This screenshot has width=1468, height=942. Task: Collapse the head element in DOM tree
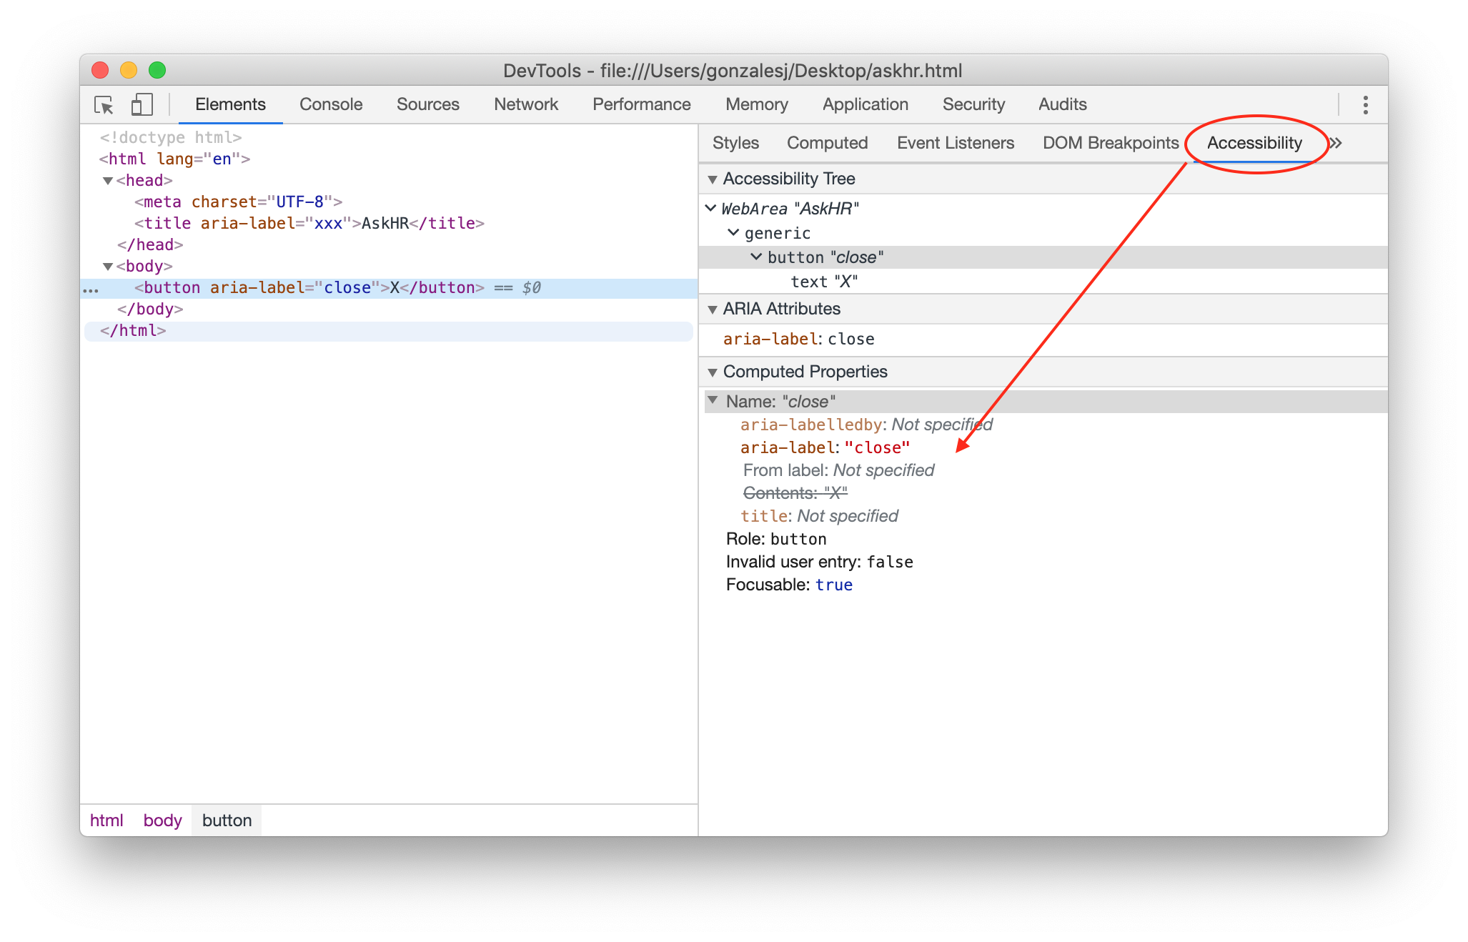[x=108, y=181]
